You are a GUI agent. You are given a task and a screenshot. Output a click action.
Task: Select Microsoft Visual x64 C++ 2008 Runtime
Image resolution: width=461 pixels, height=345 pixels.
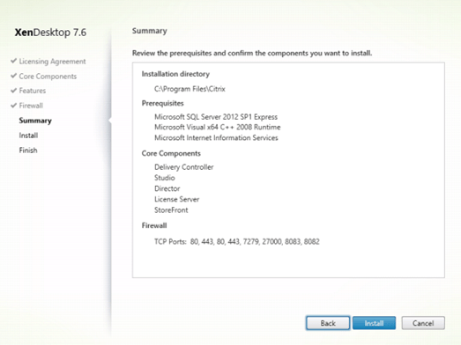[217, 127]
